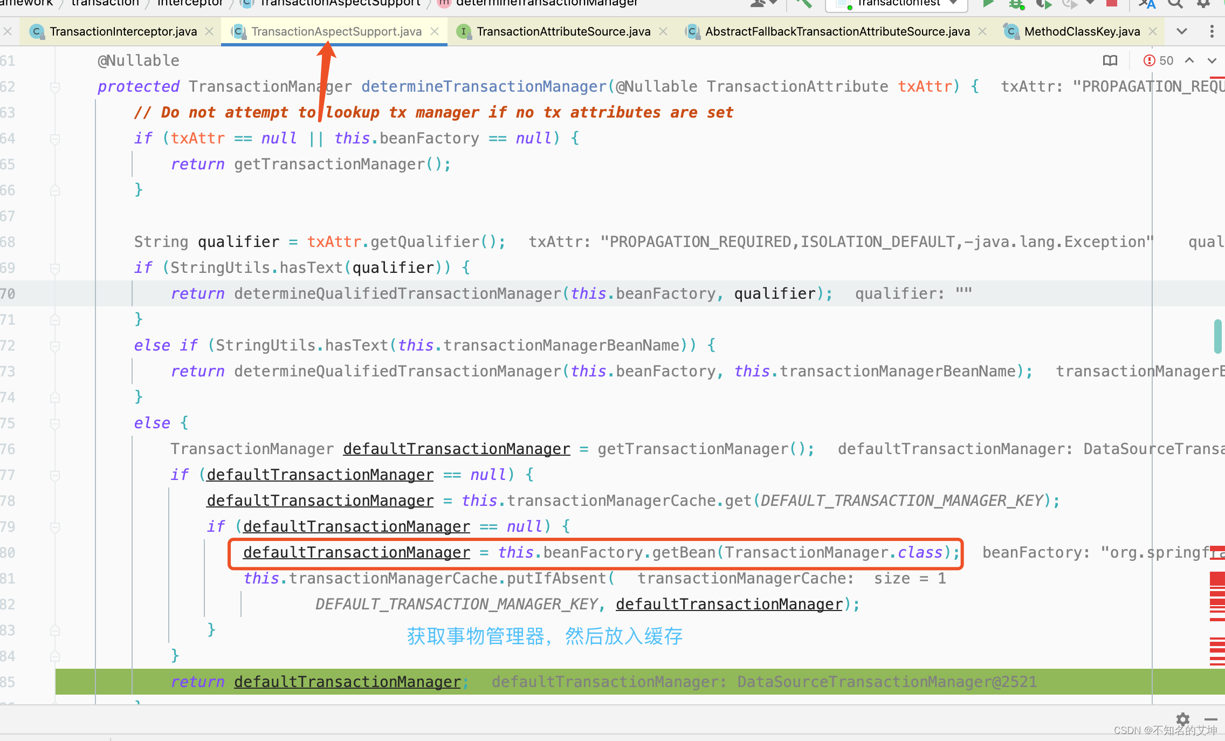This screenshot has height=741, width=1225.
Task: Close the MethodClassKey.java tab
Action: [1153, 31]
